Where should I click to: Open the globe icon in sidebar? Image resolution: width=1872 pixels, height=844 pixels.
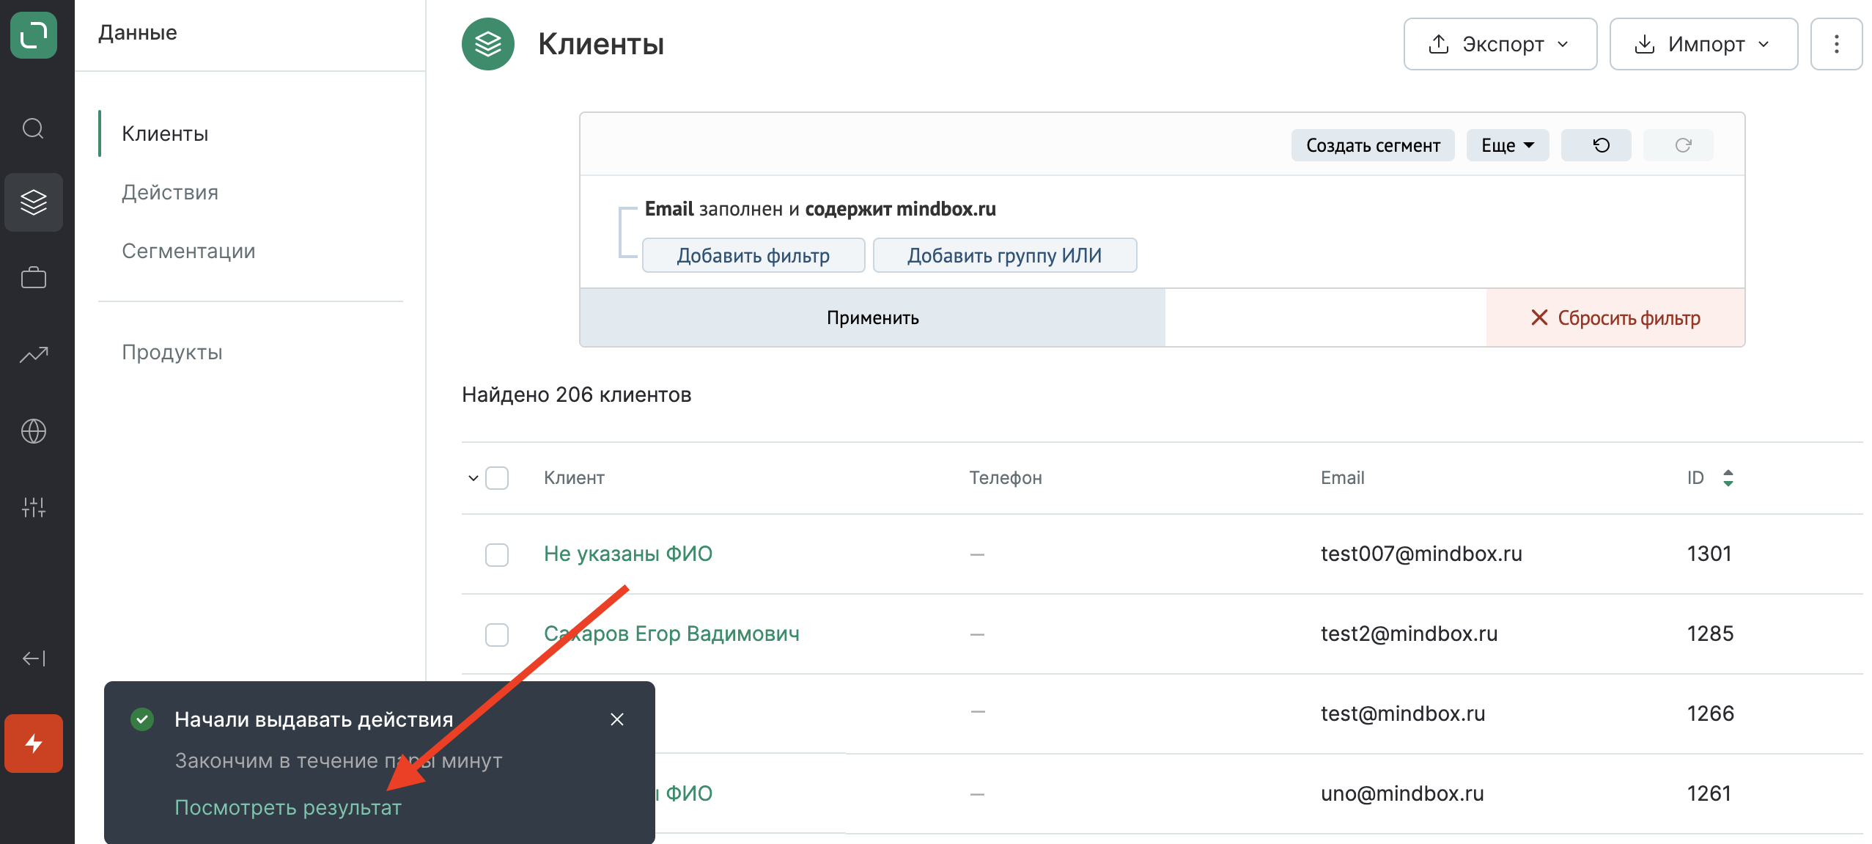(34, 431)
